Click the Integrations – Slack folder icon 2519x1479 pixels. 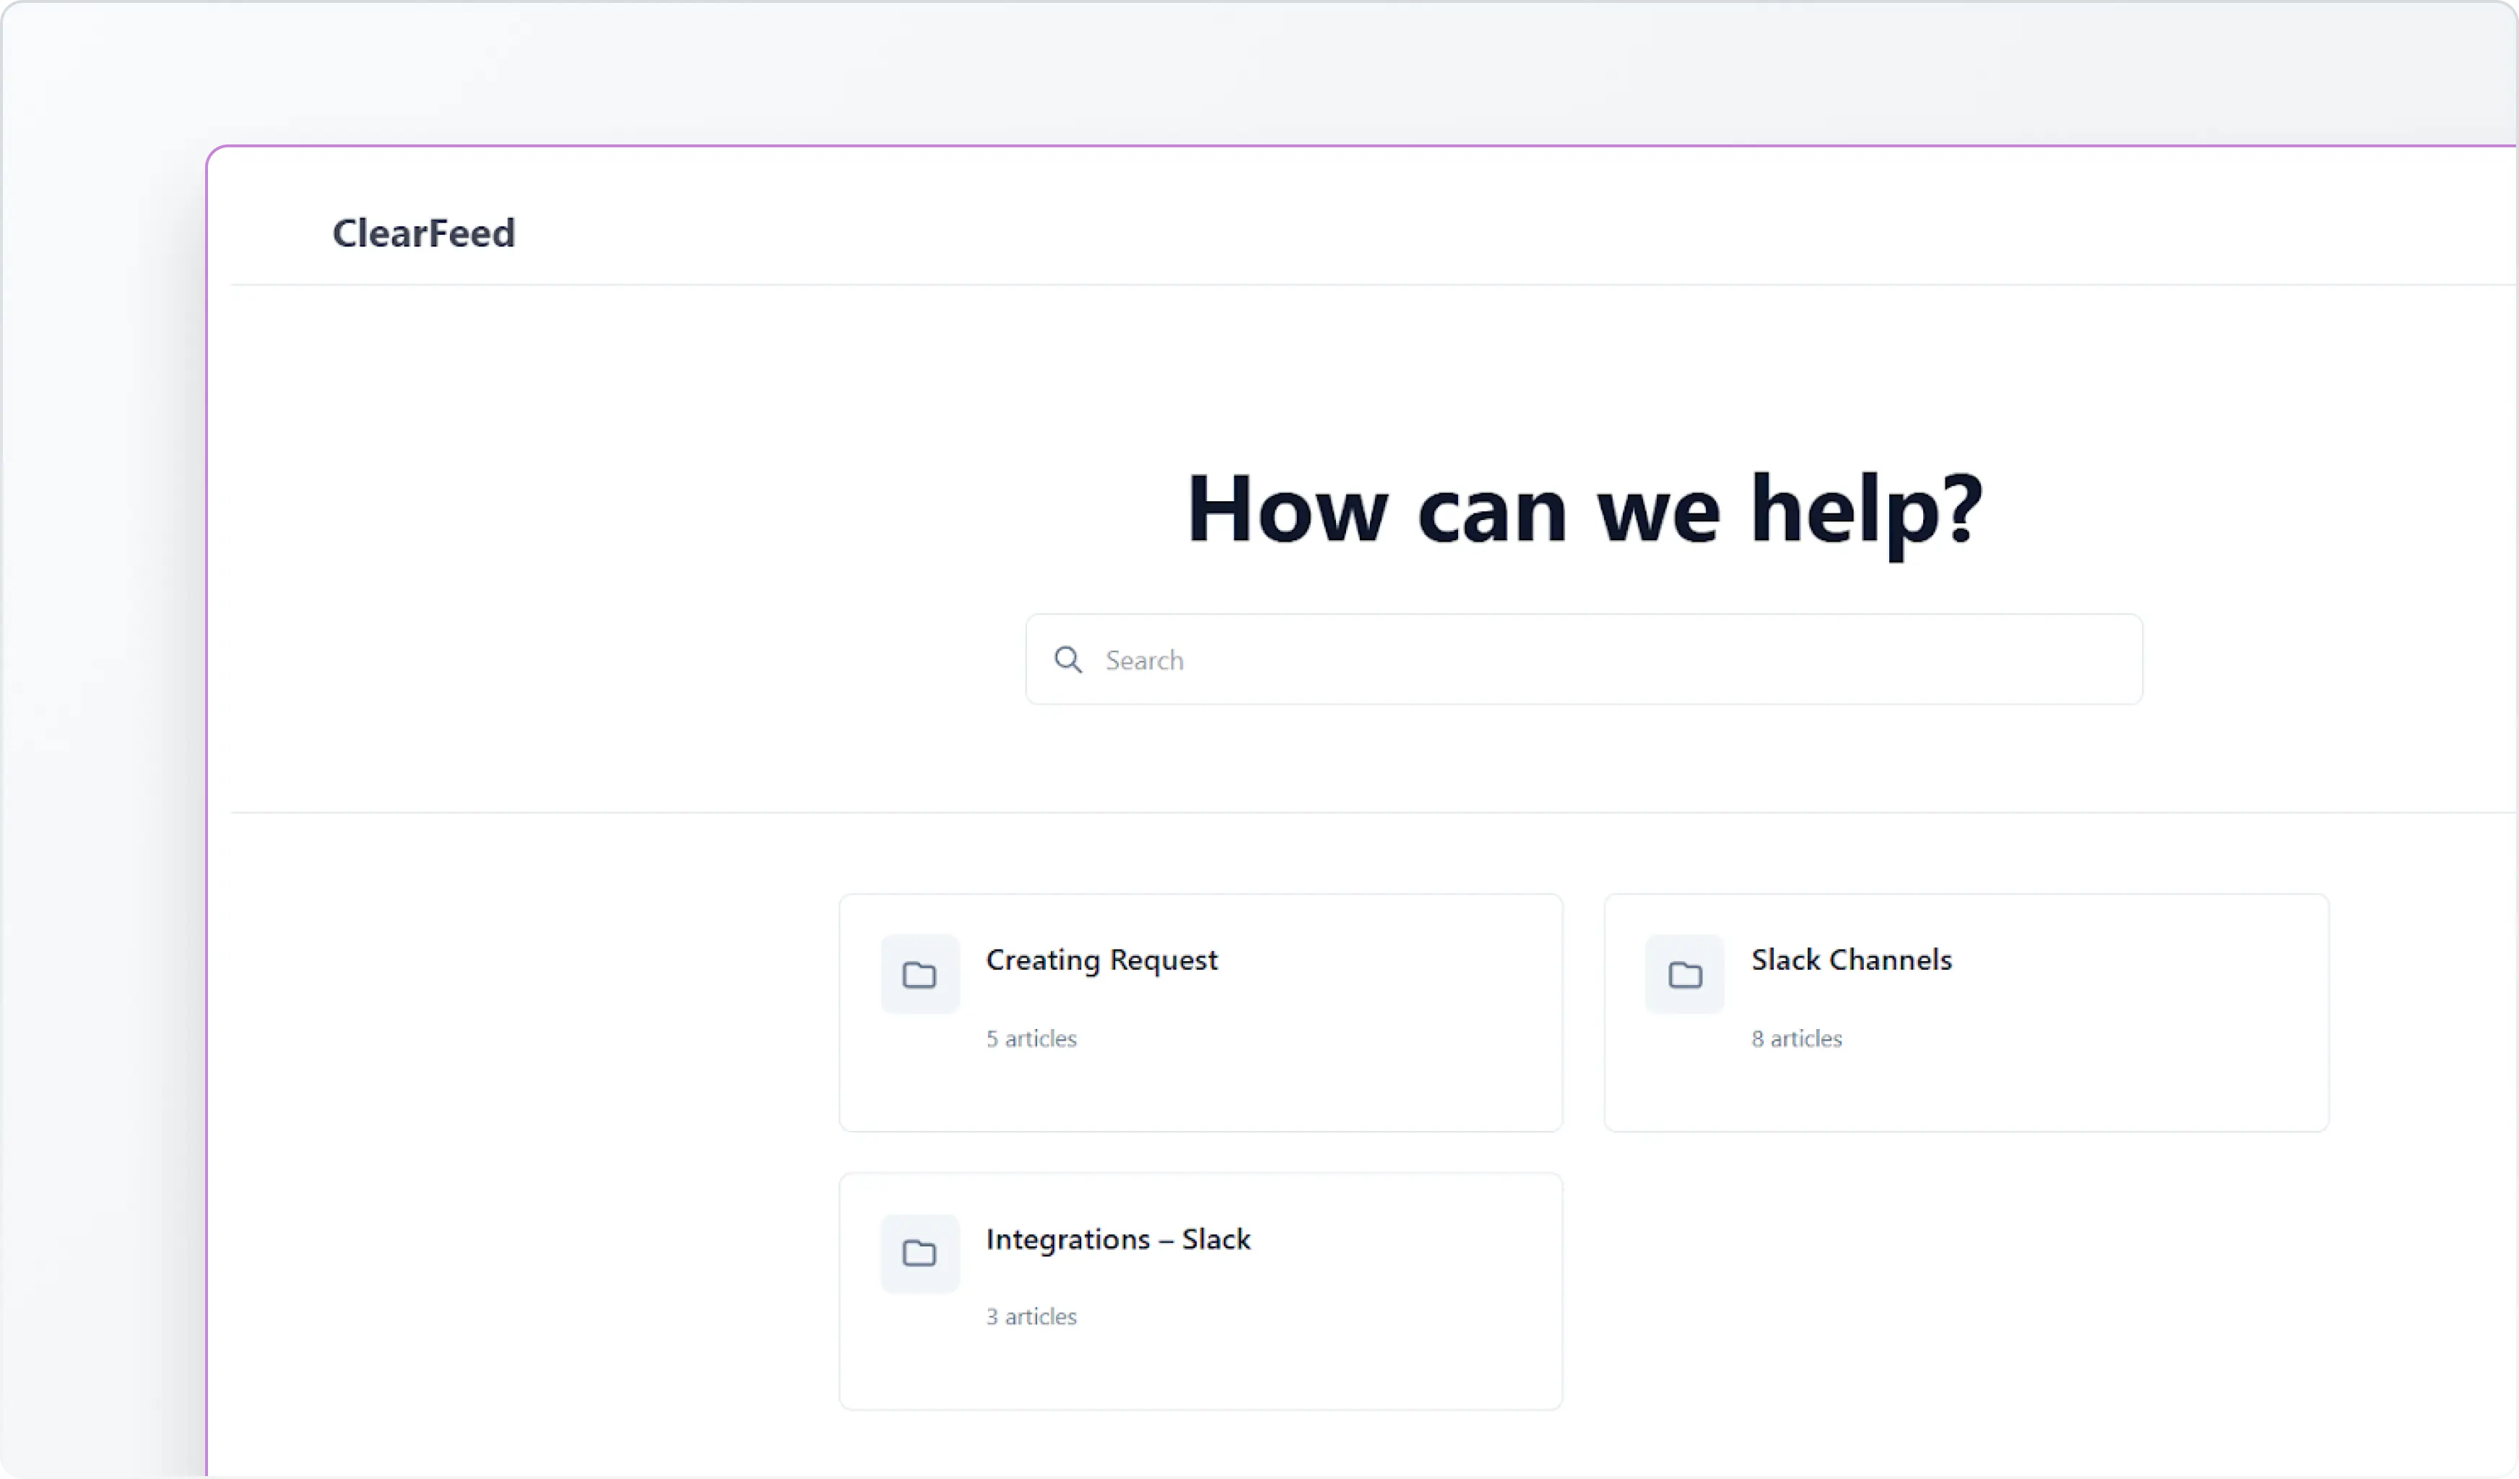click(919, 1252)
